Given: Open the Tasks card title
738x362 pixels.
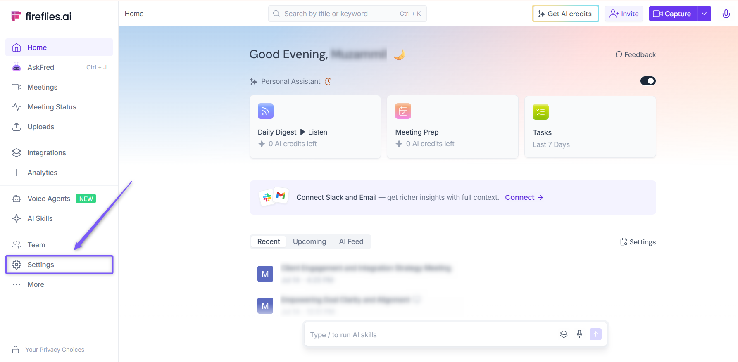Looking at the screenshot, I should click(542, 132).
